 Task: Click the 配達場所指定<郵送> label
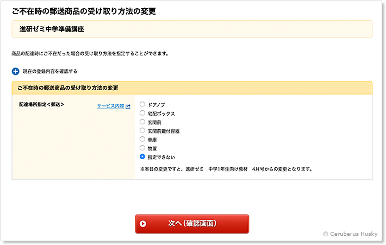[x=42, y=104]
